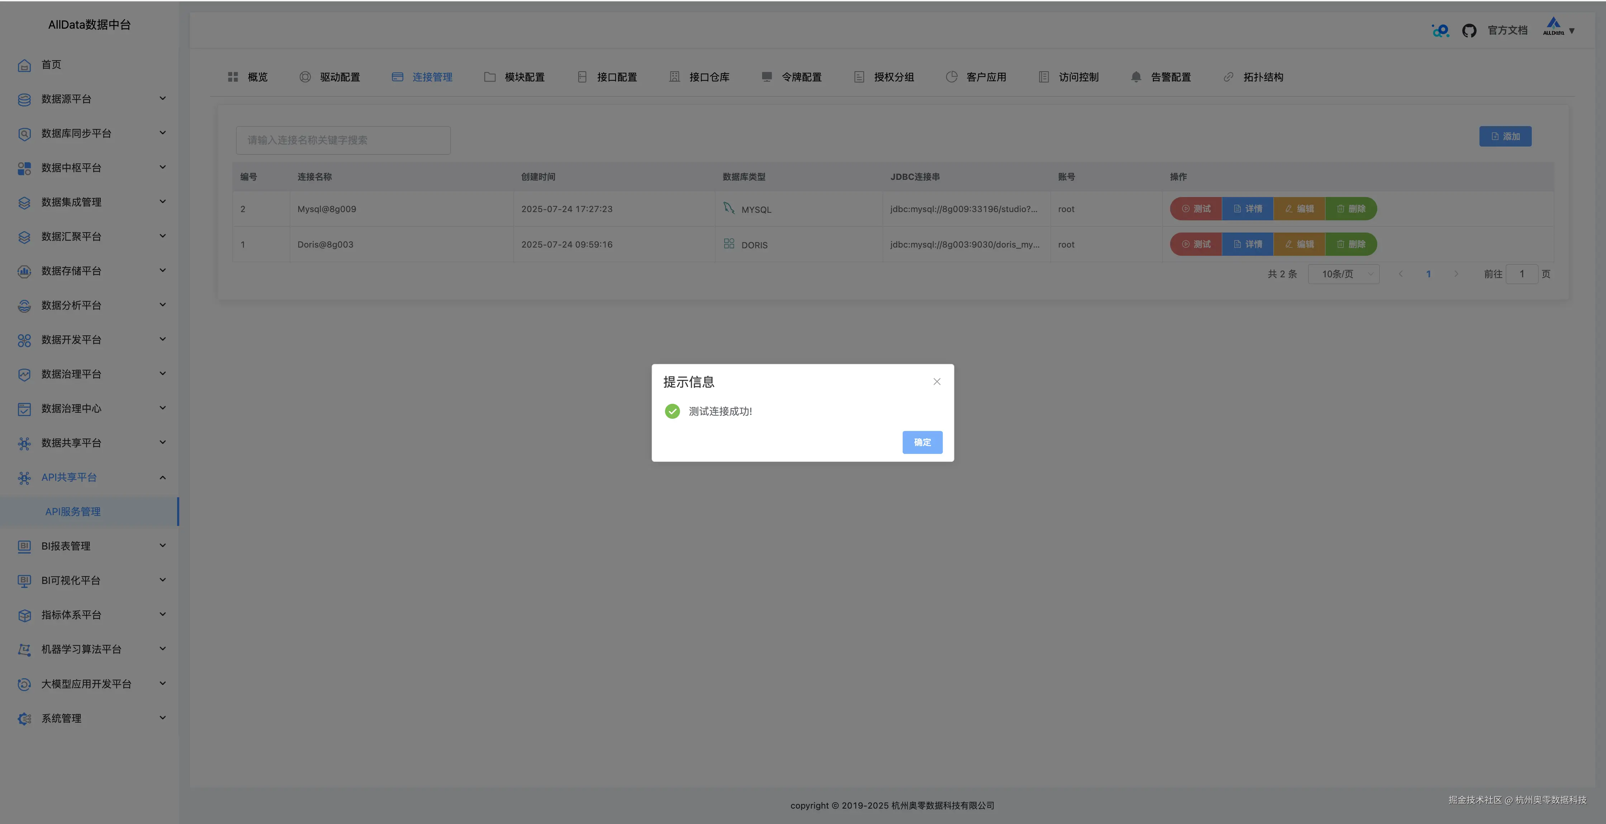
Task: Click the link icon for 拓扑结构
Action: tap(1228, 77)
